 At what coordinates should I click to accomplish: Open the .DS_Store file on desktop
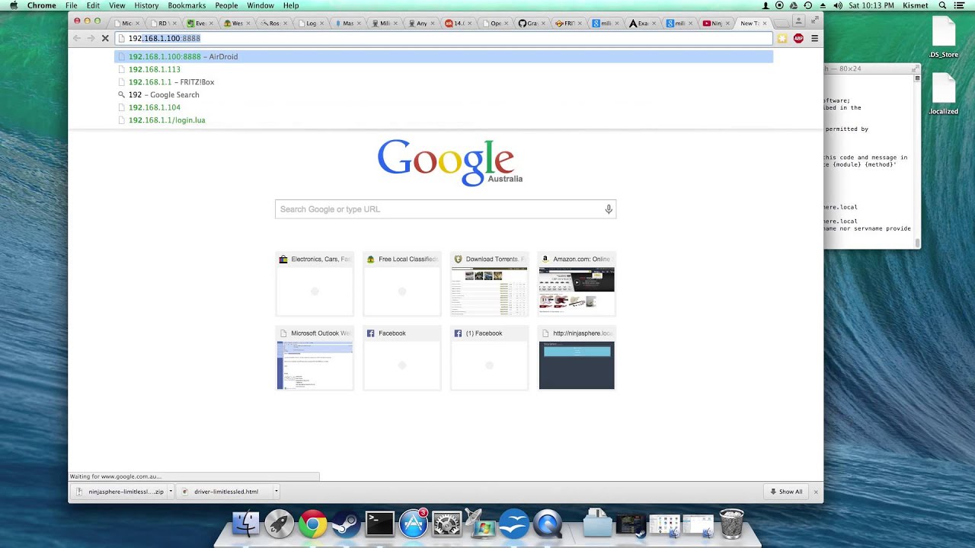coord(944,37)
